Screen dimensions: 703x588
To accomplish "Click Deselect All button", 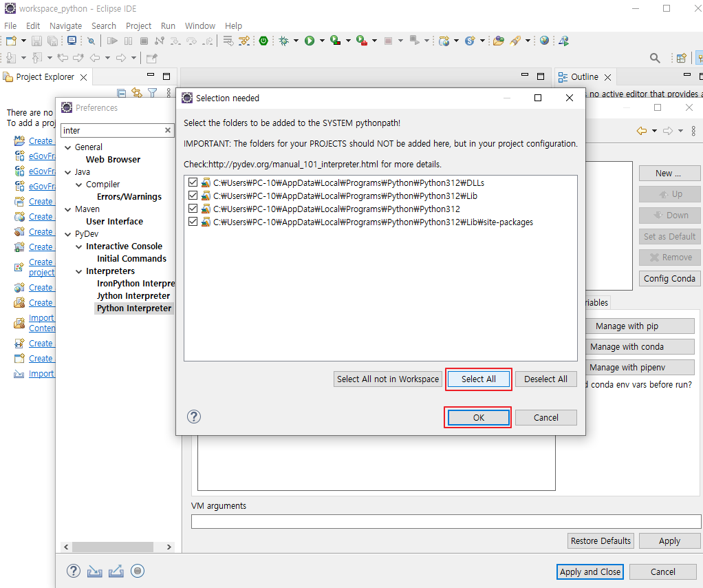I will coord(545,379).
